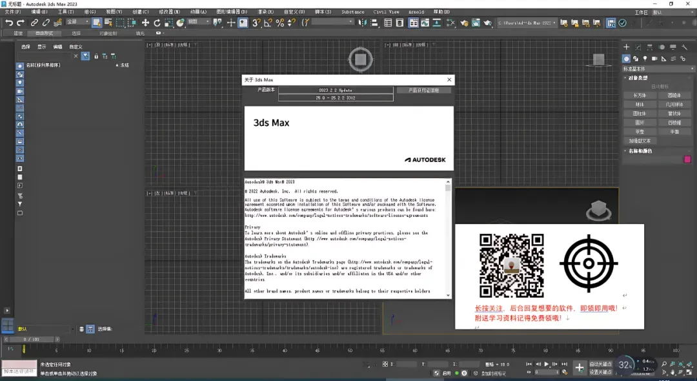Open Select by Name list icon

click(x=108, y=23)
